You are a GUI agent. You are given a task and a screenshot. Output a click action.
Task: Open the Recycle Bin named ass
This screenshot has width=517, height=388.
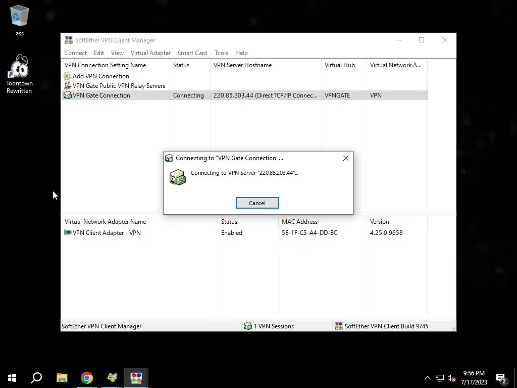20,20
